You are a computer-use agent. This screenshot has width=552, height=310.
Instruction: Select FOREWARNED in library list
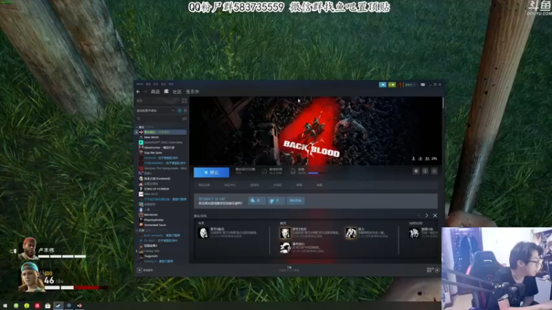coord(164,163)
